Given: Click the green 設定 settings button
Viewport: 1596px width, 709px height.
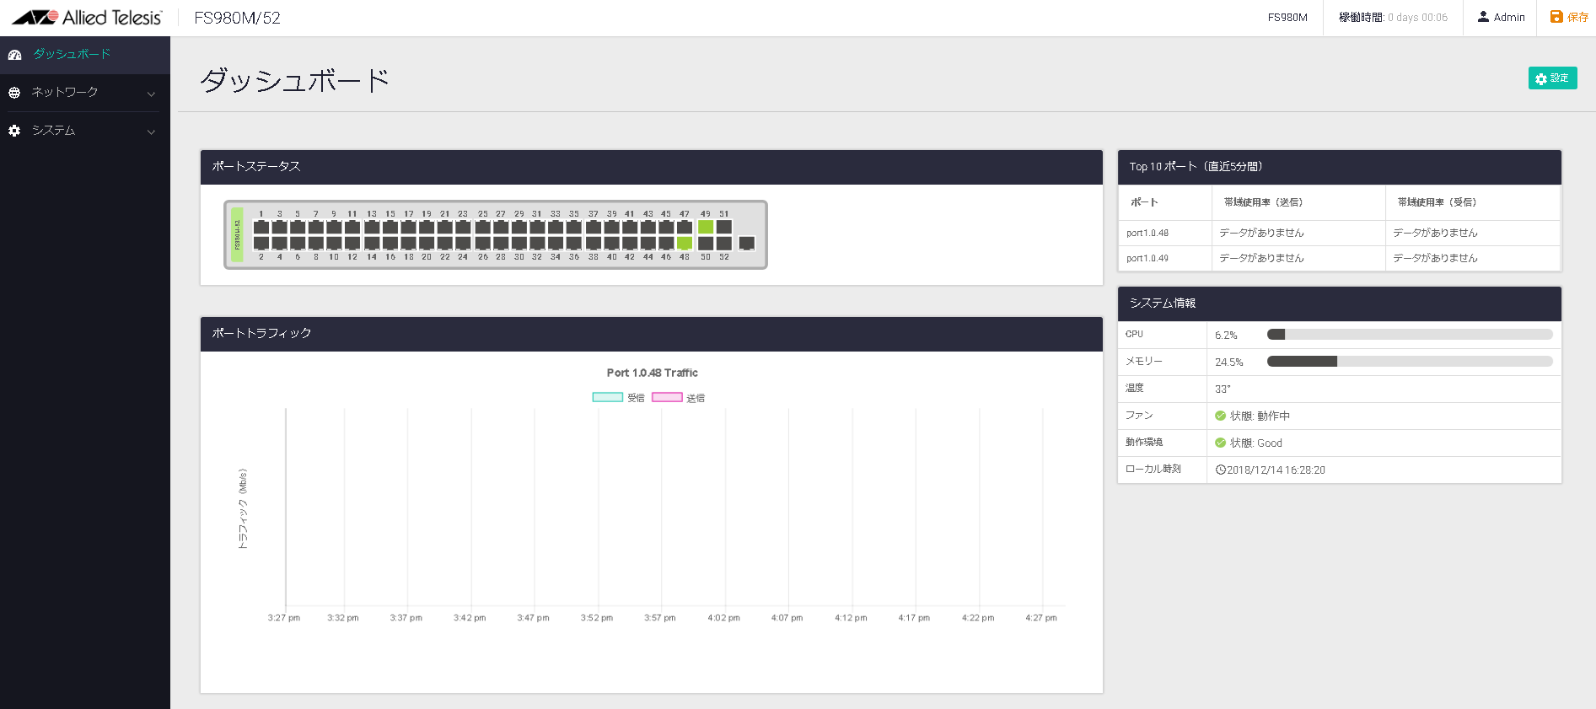Looking at the screenshot, I should 1552,78.
